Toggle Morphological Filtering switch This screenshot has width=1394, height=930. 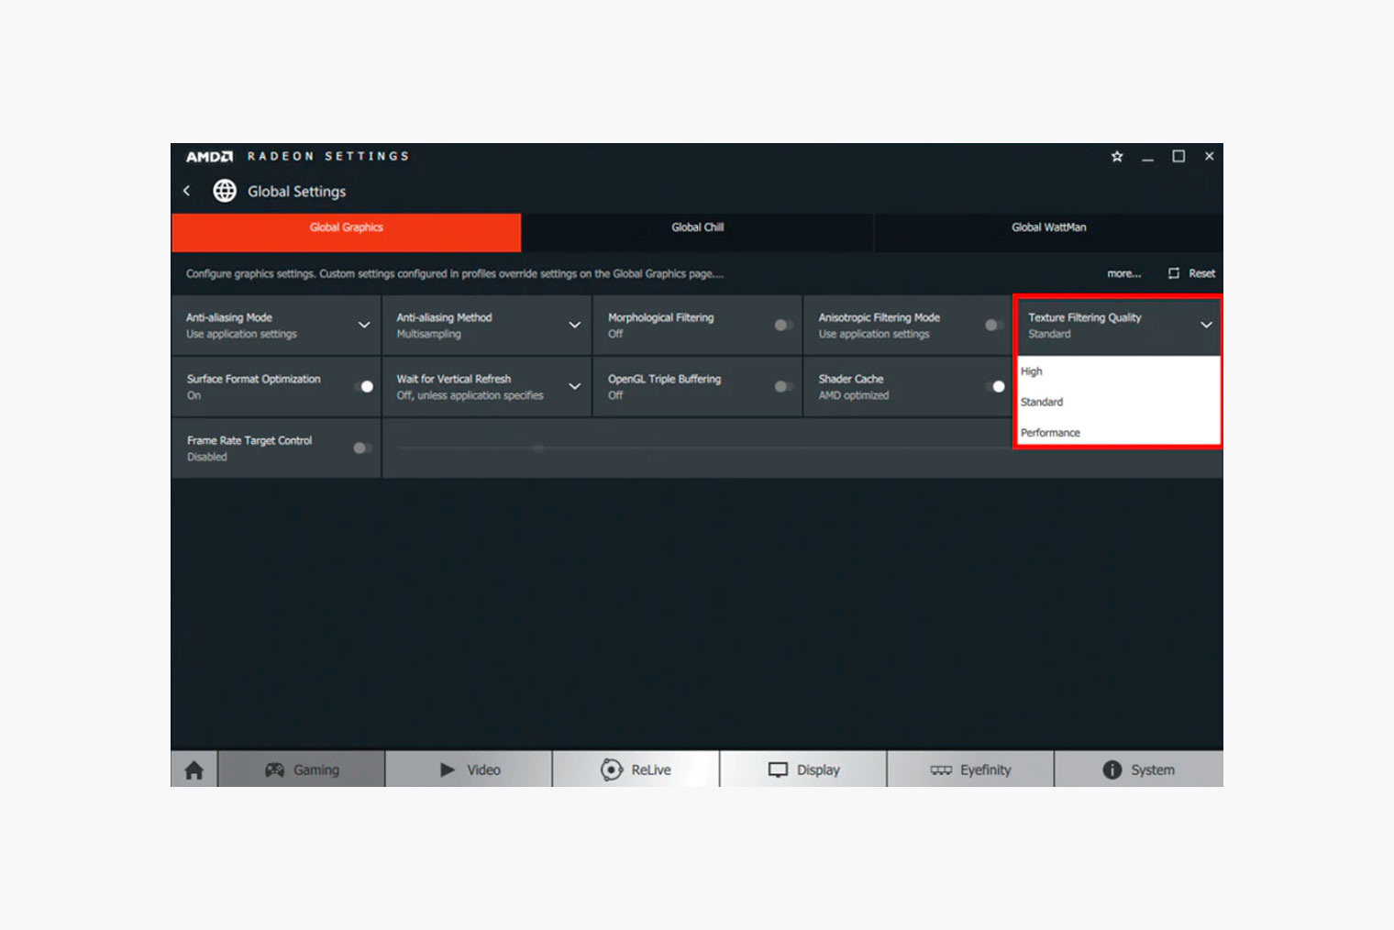[784, 325]
